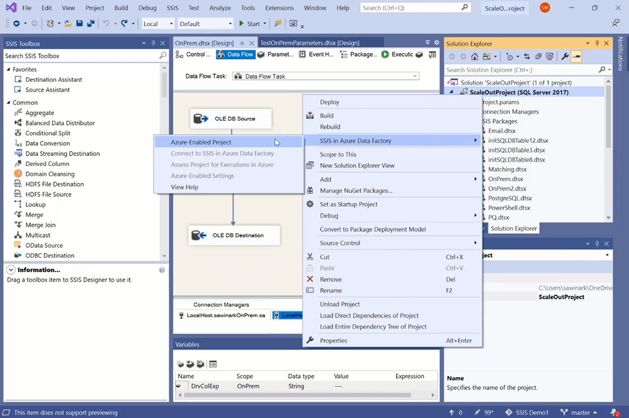Collapse the ScaleOutProject tree node
The image size is (629, 418).
click(451, 92)
